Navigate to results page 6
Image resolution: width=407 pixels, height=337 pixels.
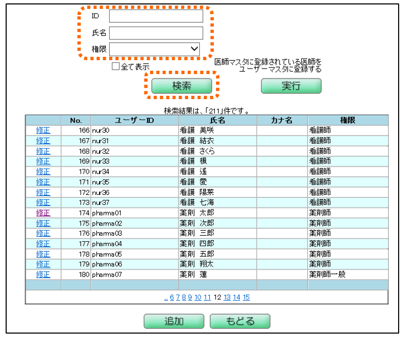[x=172, y=297]
